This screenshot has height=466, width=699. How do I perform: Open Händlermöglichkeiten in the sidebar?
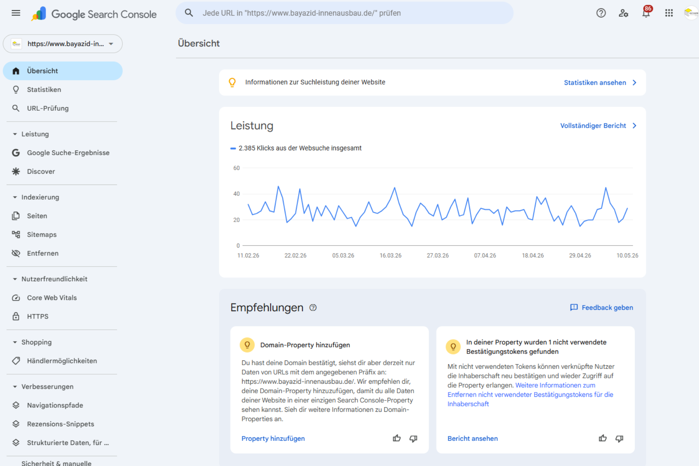(63, 361)
